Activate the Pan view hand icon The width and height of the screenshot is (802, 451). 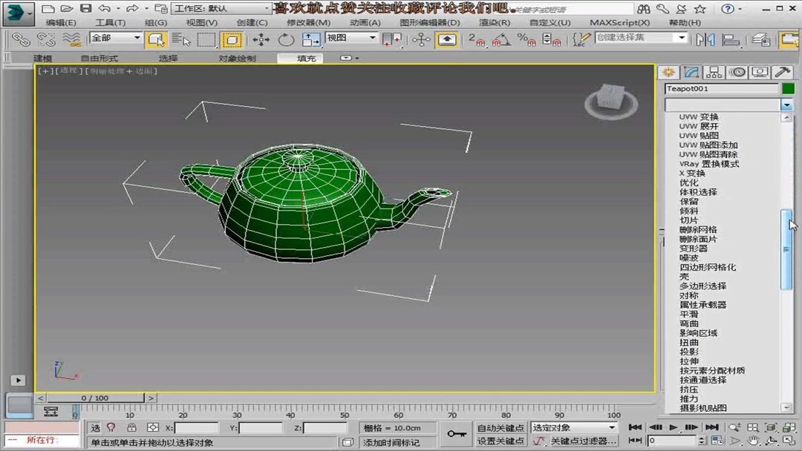[752, 441]
